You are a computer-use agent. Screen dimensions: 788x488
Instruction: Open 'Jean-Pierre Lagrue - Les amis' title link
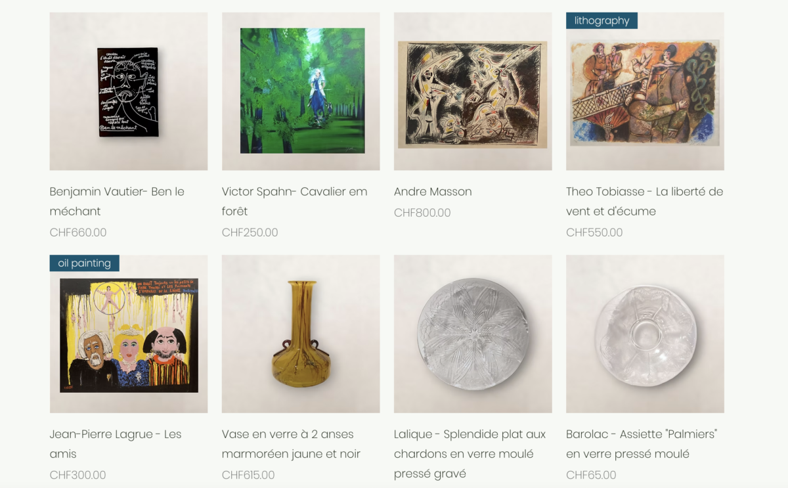click(116, 444)
